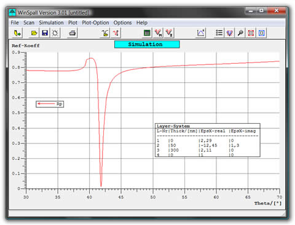Click the first yellow import-scan icon
The image size is (295, 225).
17,33
